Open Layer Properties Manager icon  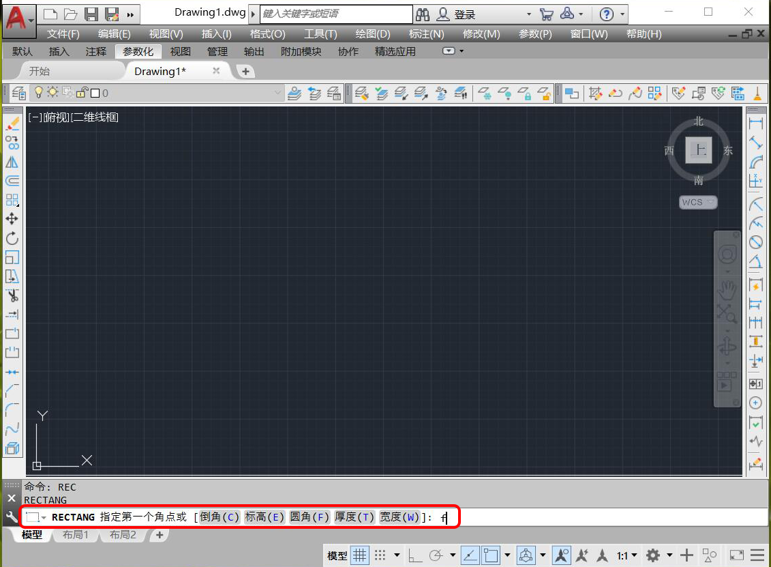(18, 93)
